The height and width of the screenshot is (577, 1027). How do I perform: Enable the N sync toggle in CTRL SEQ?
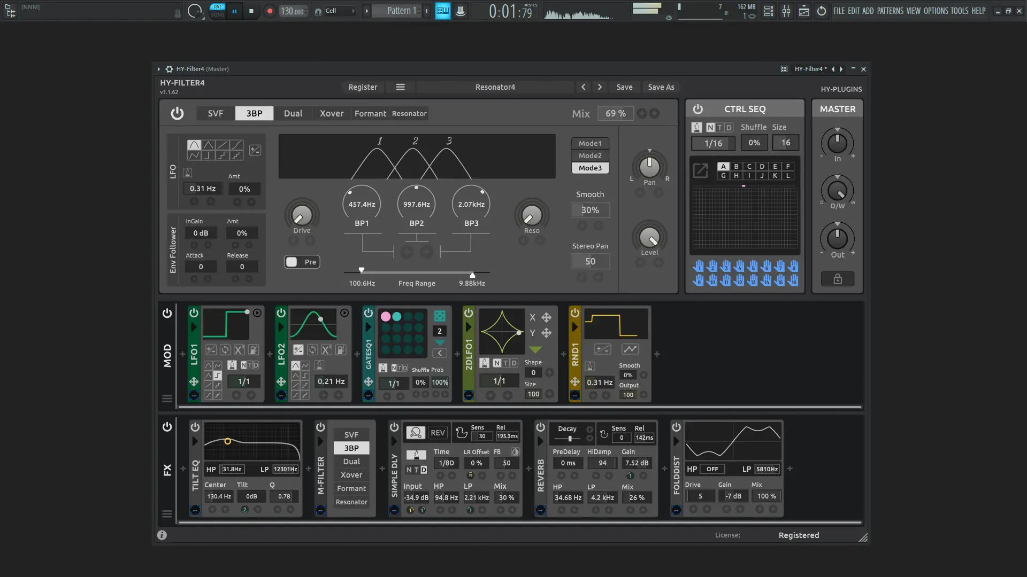click(x=710, y=127)
